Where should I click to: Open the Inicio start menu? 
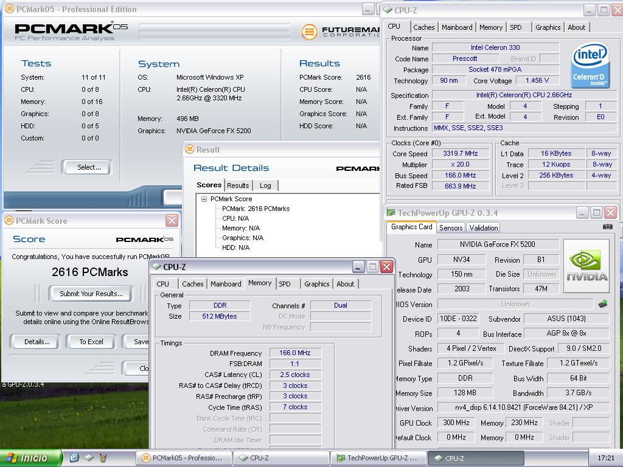[31, 458]
